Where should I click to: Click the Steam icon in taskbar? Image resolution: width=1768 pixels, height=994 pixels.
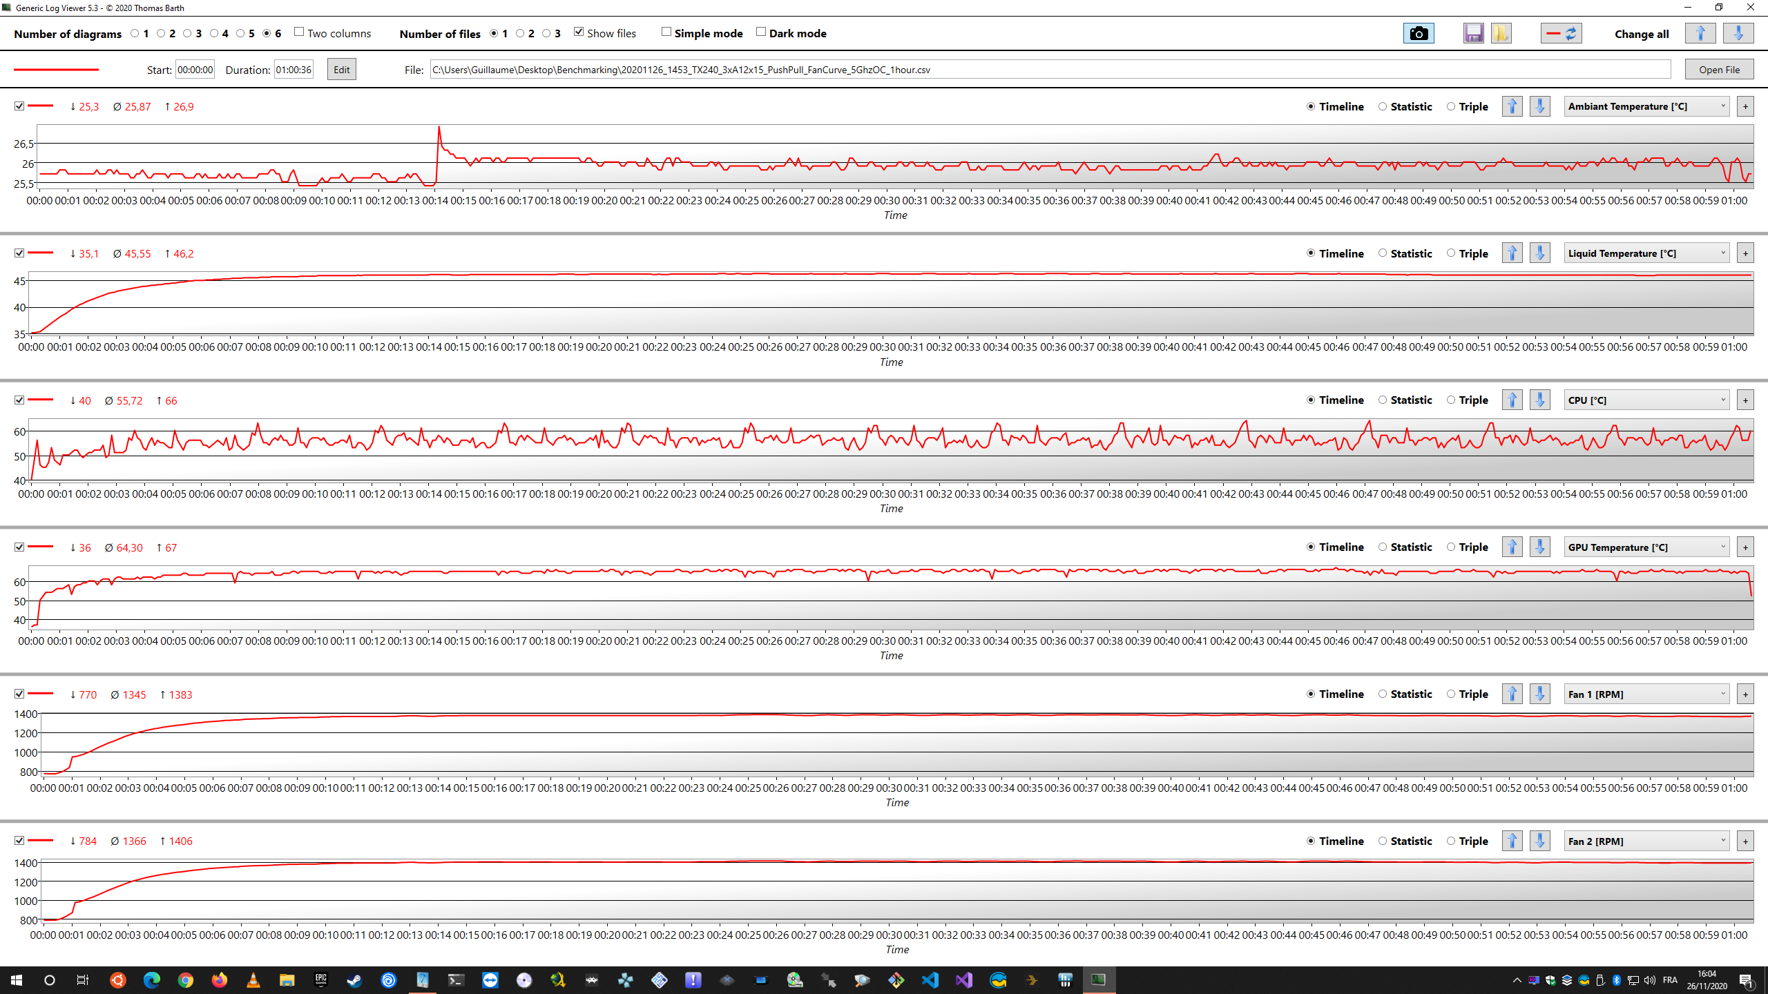(354, 980)
